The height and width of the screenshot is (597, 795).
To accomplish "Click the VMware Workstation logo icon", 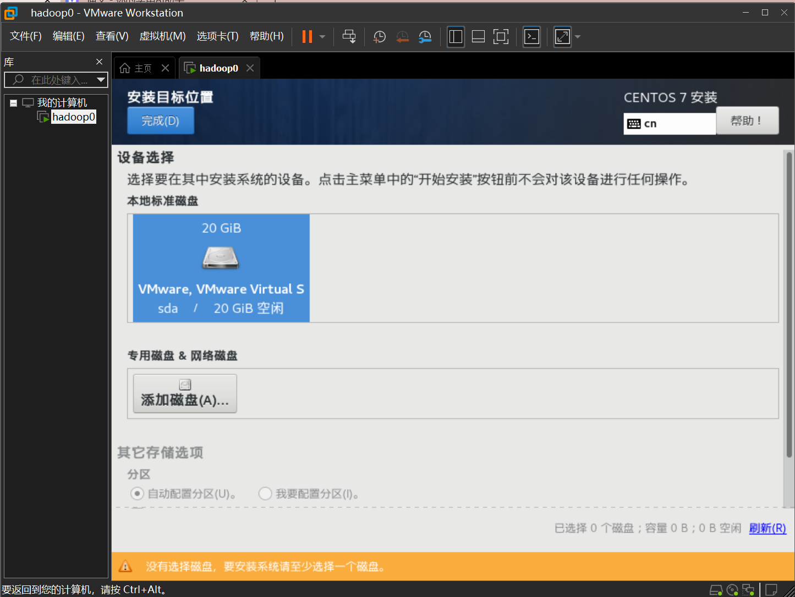I will pyautogui.click(x=11, y=13).
